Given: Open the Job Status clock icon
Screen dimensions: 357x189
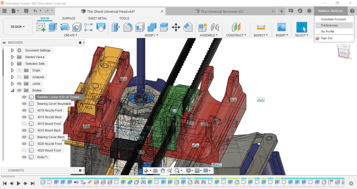Looking at the screenshot, I should (309, 11).
